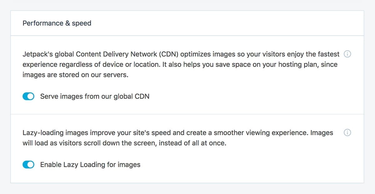This screenshot has width=375, height=194.
Task: Click the word 'speed' in the section title
Action: tap(82, 23)
